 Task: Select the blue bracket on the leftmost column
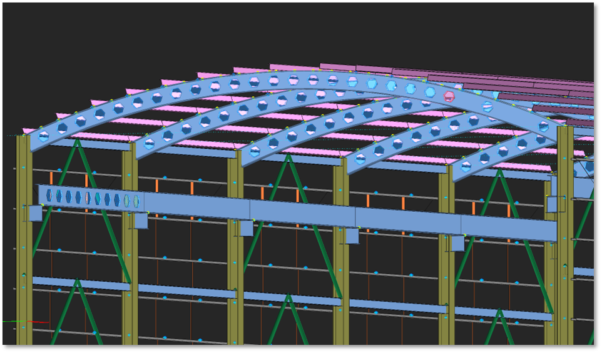pyautogui.click(x=35, y=213)
